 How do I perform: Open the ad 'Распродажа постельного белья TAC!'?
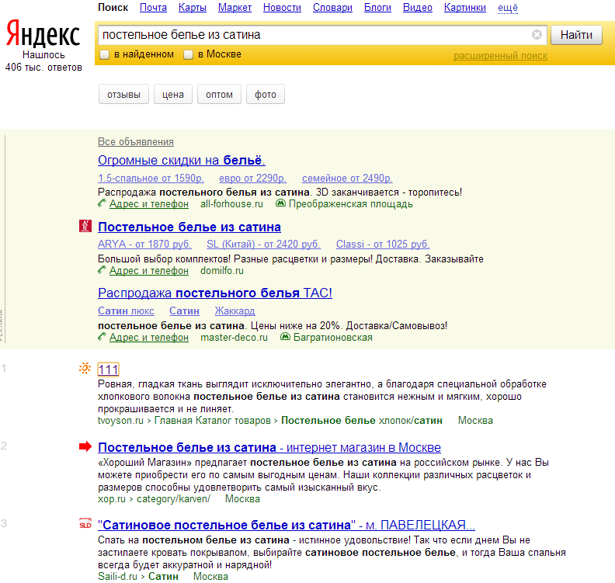click(x=215, y=293)
